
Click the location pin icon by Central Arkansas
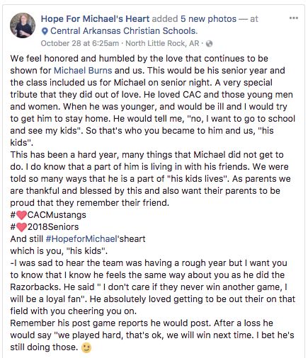[x=45, y=31]
